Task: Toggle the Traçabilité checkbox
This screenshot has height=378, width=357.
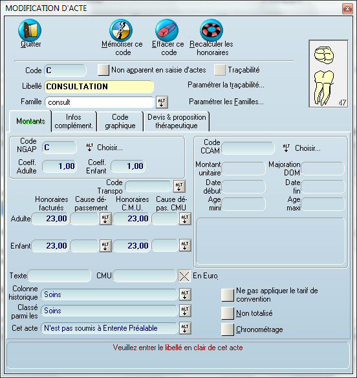Action: pos(220,70)
